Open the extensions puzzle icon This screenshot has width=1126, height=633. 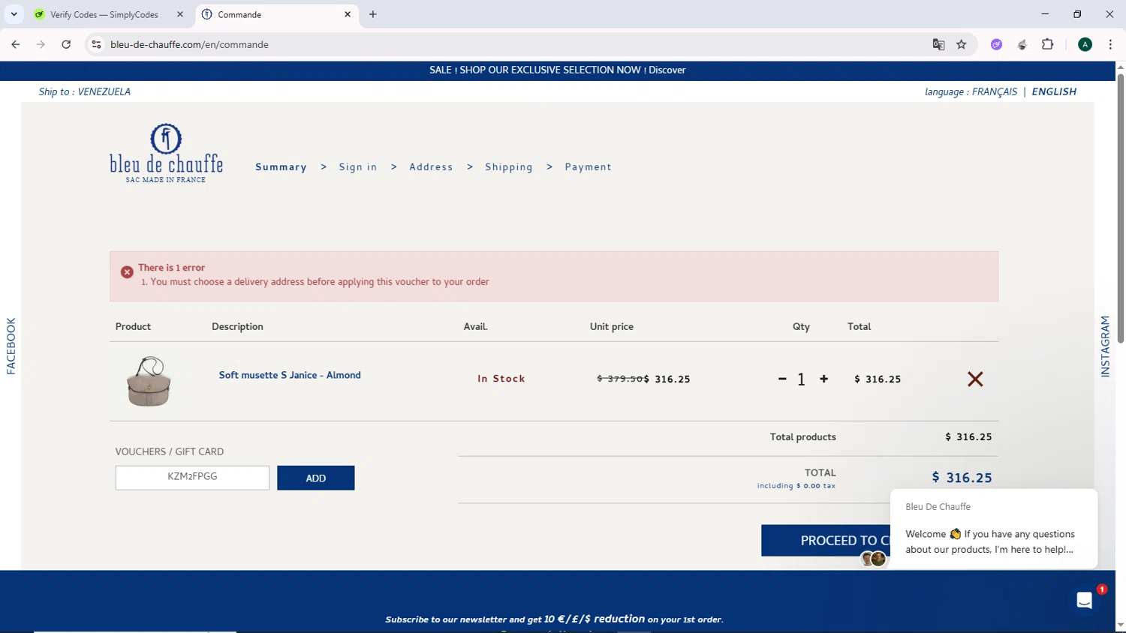coord(1048,44)
